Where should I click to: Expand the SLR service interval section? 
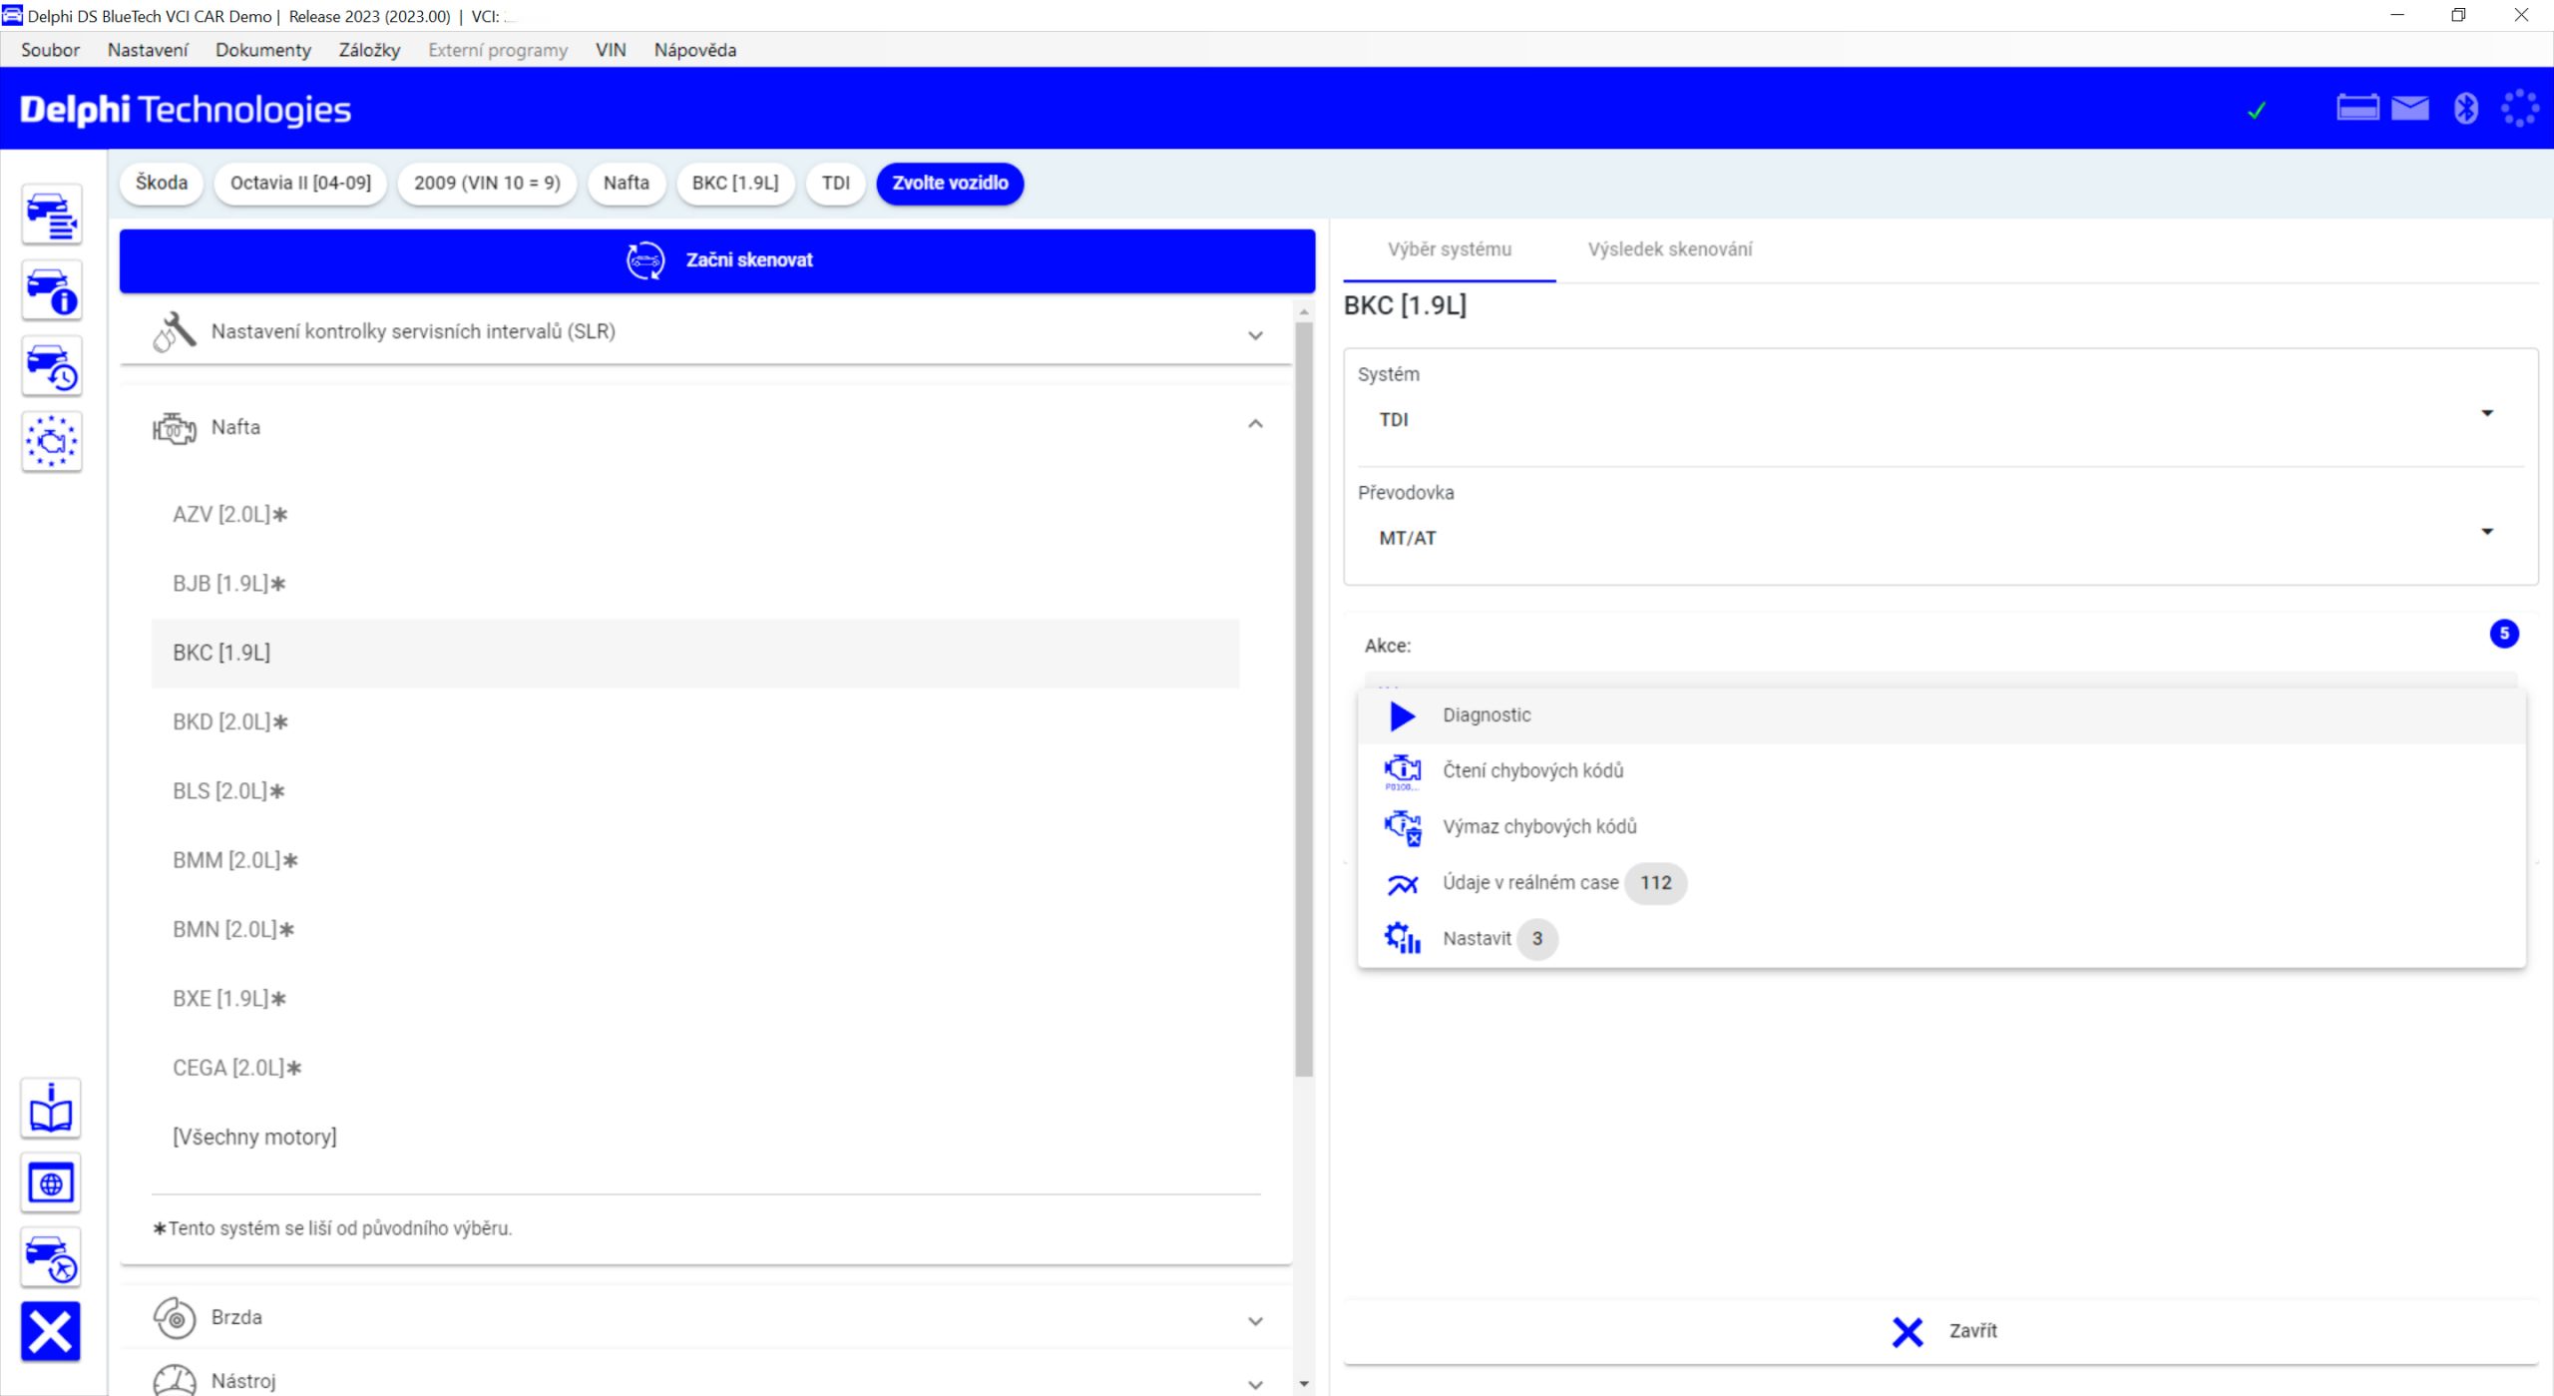coord(1256,335)
